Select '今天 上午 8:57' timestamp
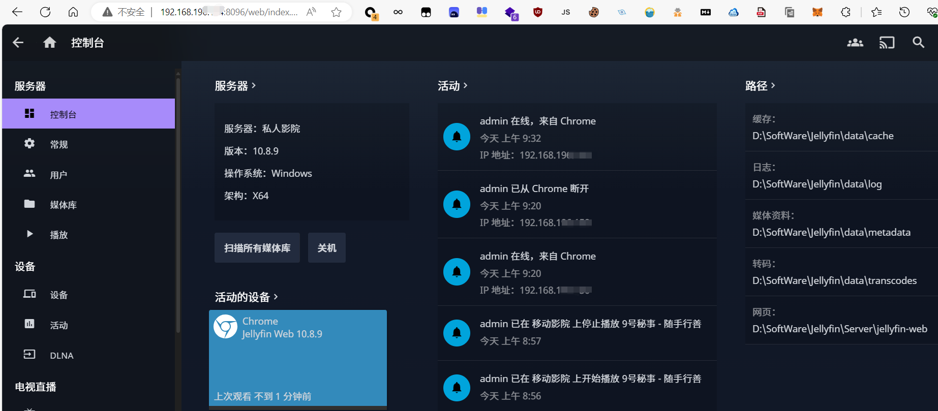This screenshot has height=411, width=938. pos(510,341)
